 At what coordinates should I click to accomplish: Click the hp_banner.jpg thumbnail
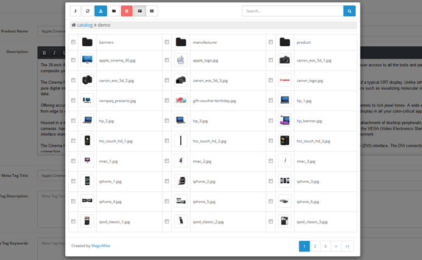point(285,120)
